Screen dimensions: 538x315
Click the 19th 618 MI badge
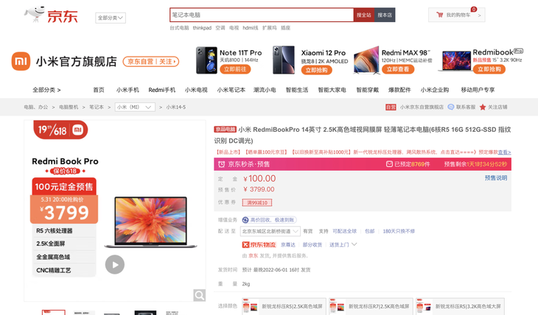tap(60, 130)
